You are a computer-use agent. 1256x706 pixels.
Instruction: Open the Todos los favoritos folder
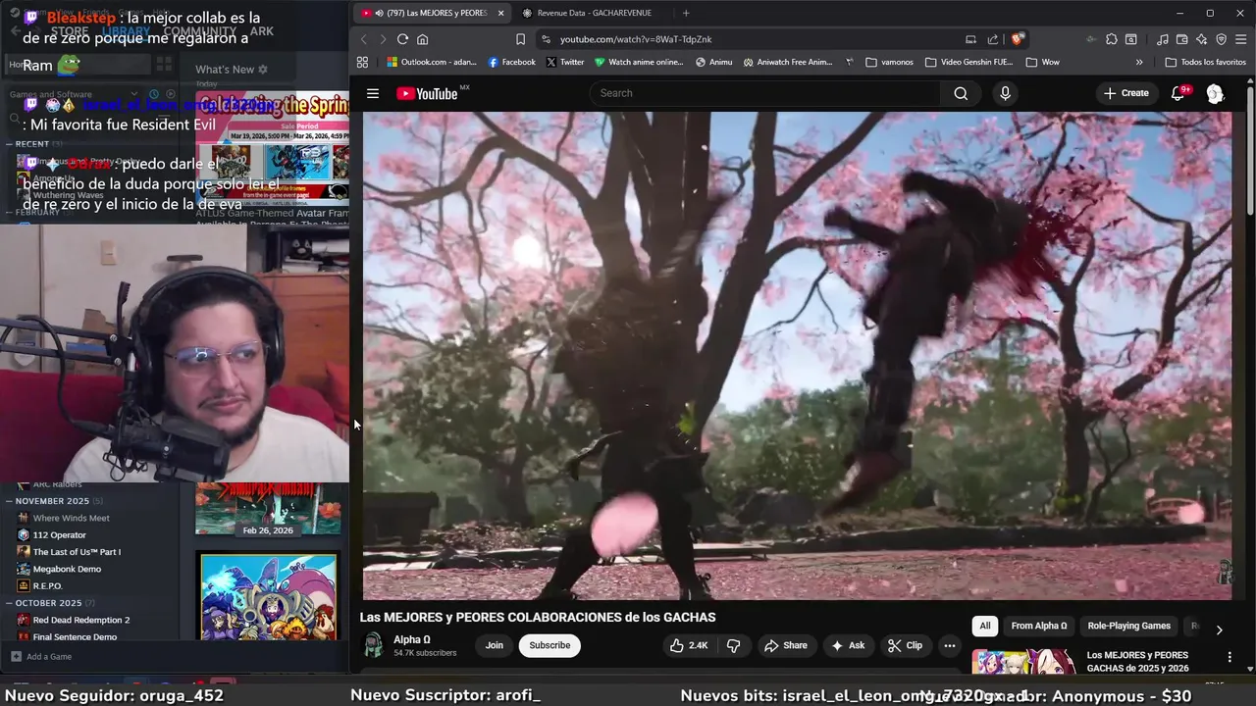click(x=1205, y=62)
